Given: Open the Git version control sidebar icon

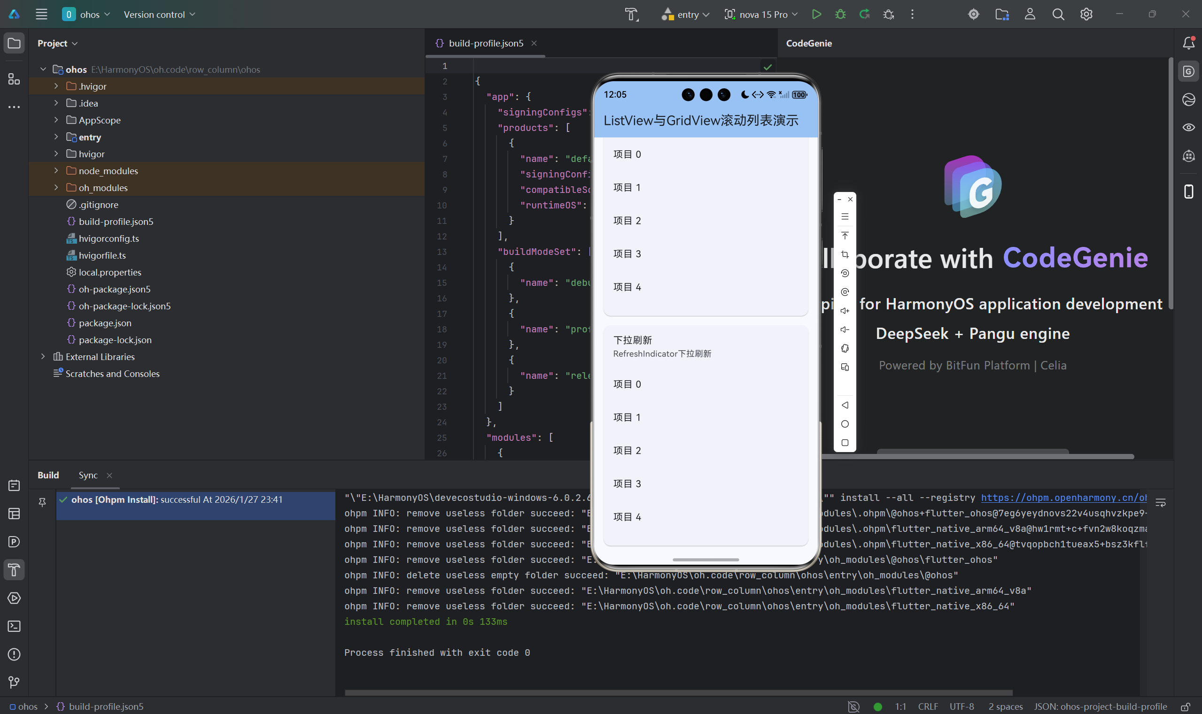Looking at the screenshot, I should (x=14, y=682).
